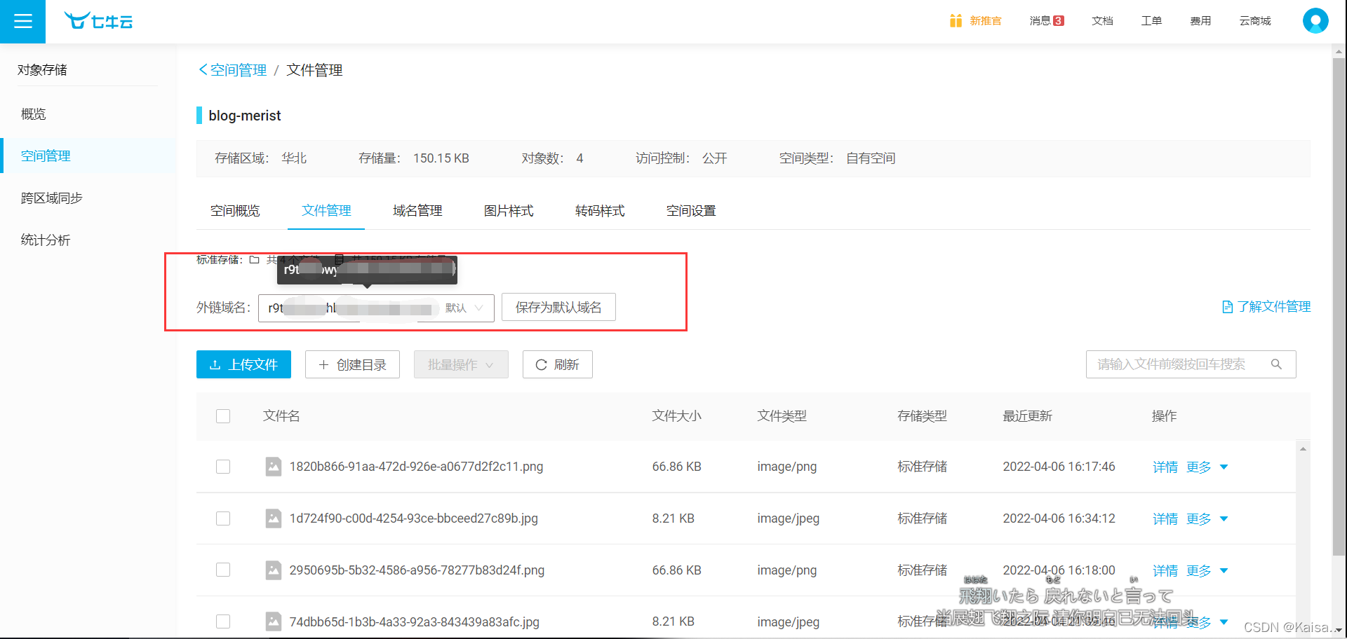Viewport: 1347px width, 639px height.
Task: Click the document icon beside 了解文件管理
Action: click(x=1227, y=306)
